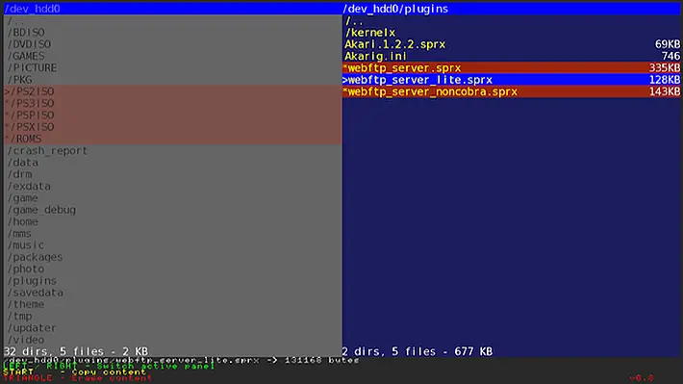Open the /BDISO folder

pos(173,33)
